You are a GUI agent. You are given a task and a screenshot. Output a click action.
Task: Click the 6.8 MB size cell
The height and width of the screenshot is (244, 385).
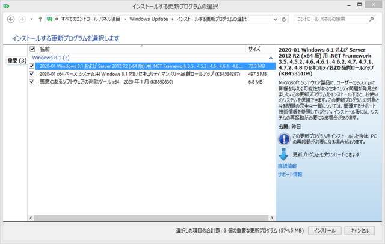click(255, 82)
